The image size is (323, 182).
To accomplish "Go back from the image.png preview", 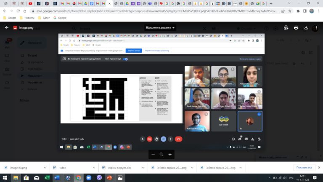I will pos(7,28).
